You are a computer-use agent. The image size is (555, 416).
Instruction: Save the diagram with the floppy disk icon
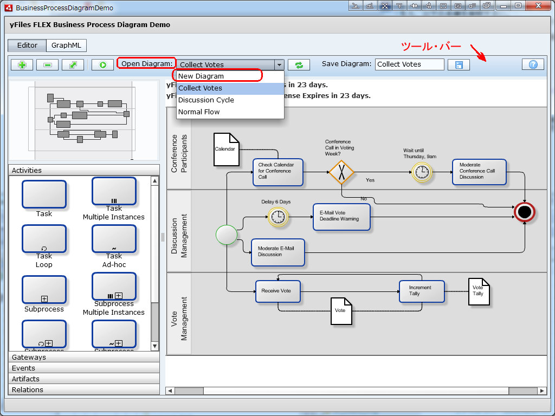(459, 65)
